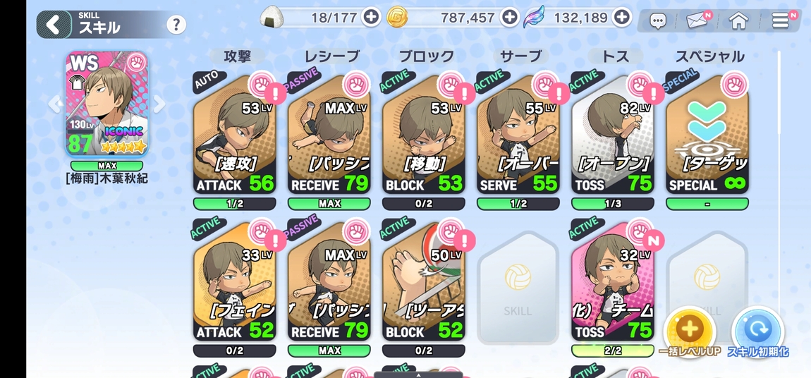
Task: Tap the empty SERVE skill slot
Action: 518,288
